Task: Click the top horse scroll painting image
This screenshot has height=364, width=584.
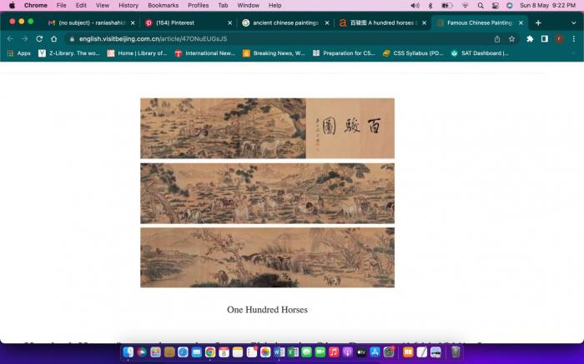Action: click(268, 128)
